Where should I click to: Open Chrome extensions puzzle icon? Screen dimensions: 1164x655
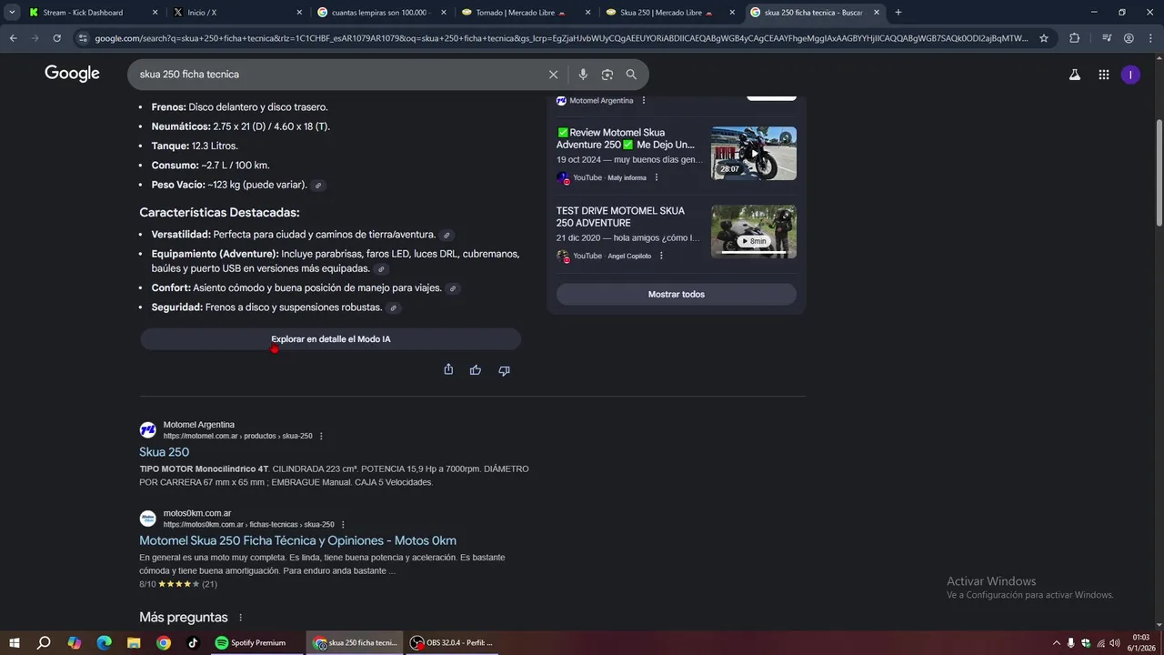click(x=1074, y=38)
